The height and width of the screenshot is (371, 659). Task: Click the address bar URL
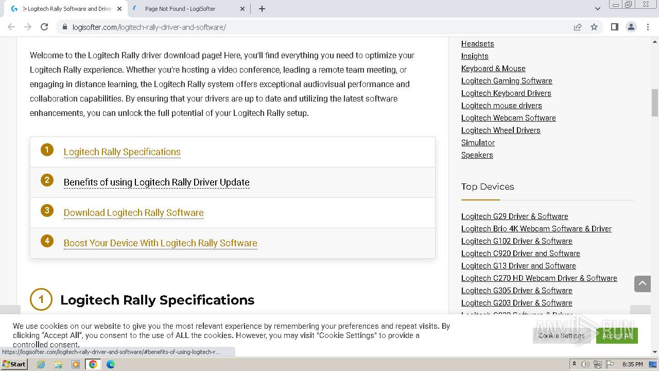149,27
